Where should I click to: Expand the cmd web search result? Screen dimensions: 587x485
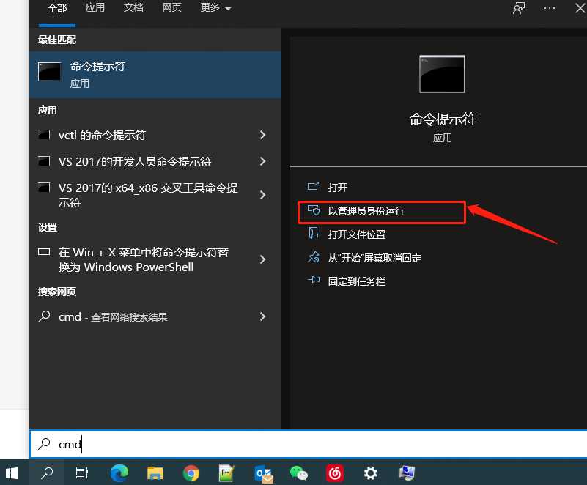262,317
